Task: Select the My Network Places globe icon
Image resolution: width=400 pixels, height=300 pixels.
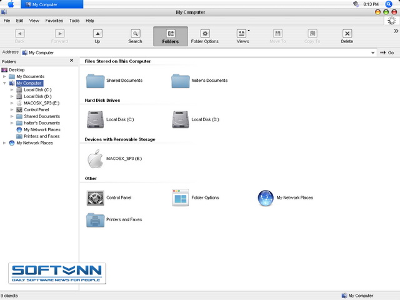Action: pyautogui.click(x=266, y=197)
